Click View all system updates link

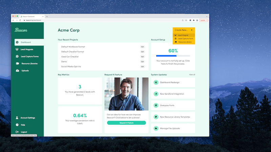click(192, 75)
